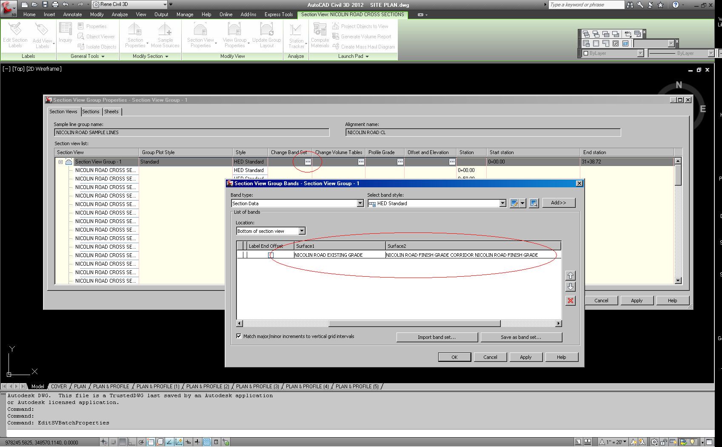Click Import band set button
722x447 pixels.
pos(437,337)
